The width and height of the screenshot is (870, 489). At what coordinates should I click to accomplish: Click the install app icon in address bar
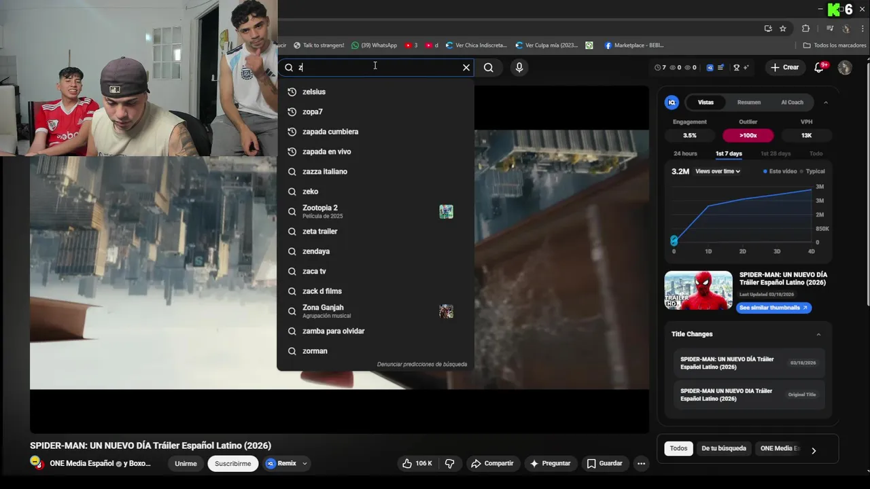pos(768,29)
